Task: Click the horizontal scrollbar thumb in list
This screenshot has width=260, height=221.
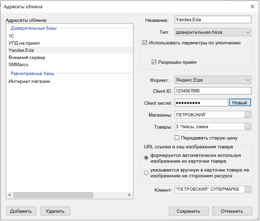Action: 53,195
